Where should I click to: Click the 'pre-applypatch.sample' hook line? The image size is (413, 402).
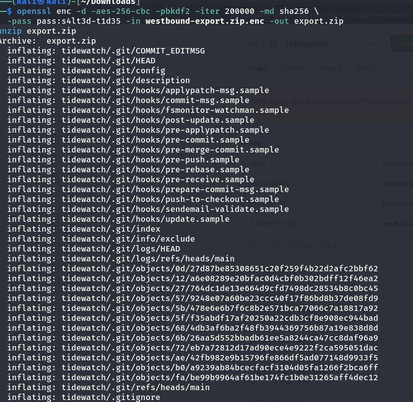point(138,130)
